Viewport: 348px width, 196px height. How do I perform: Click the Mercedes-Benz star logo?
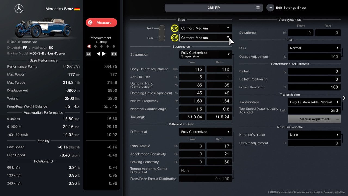[19, 9]
